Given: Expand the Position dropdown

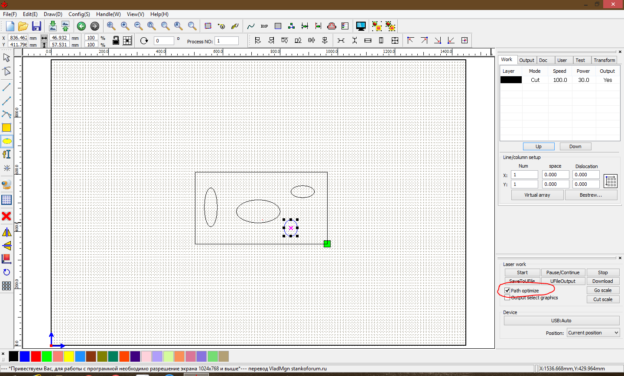Looking at the screenshot, I should click(x=593, y=333).
